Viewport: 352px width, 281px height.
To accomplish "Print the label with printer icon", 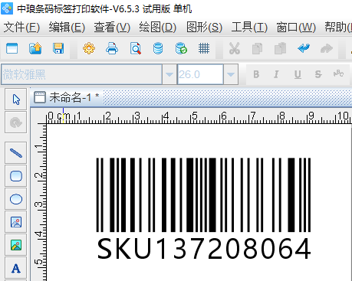I will click(x=112, y=48).
